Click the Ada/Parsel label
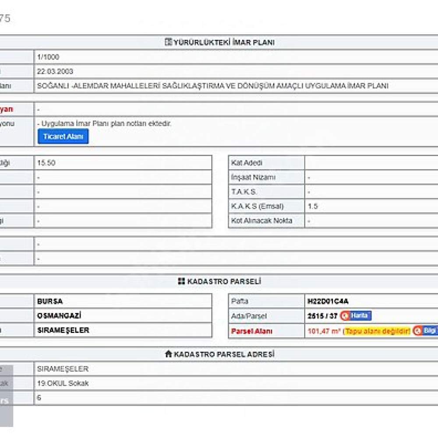Screen dimensions: 438x438 click(249, 316)
